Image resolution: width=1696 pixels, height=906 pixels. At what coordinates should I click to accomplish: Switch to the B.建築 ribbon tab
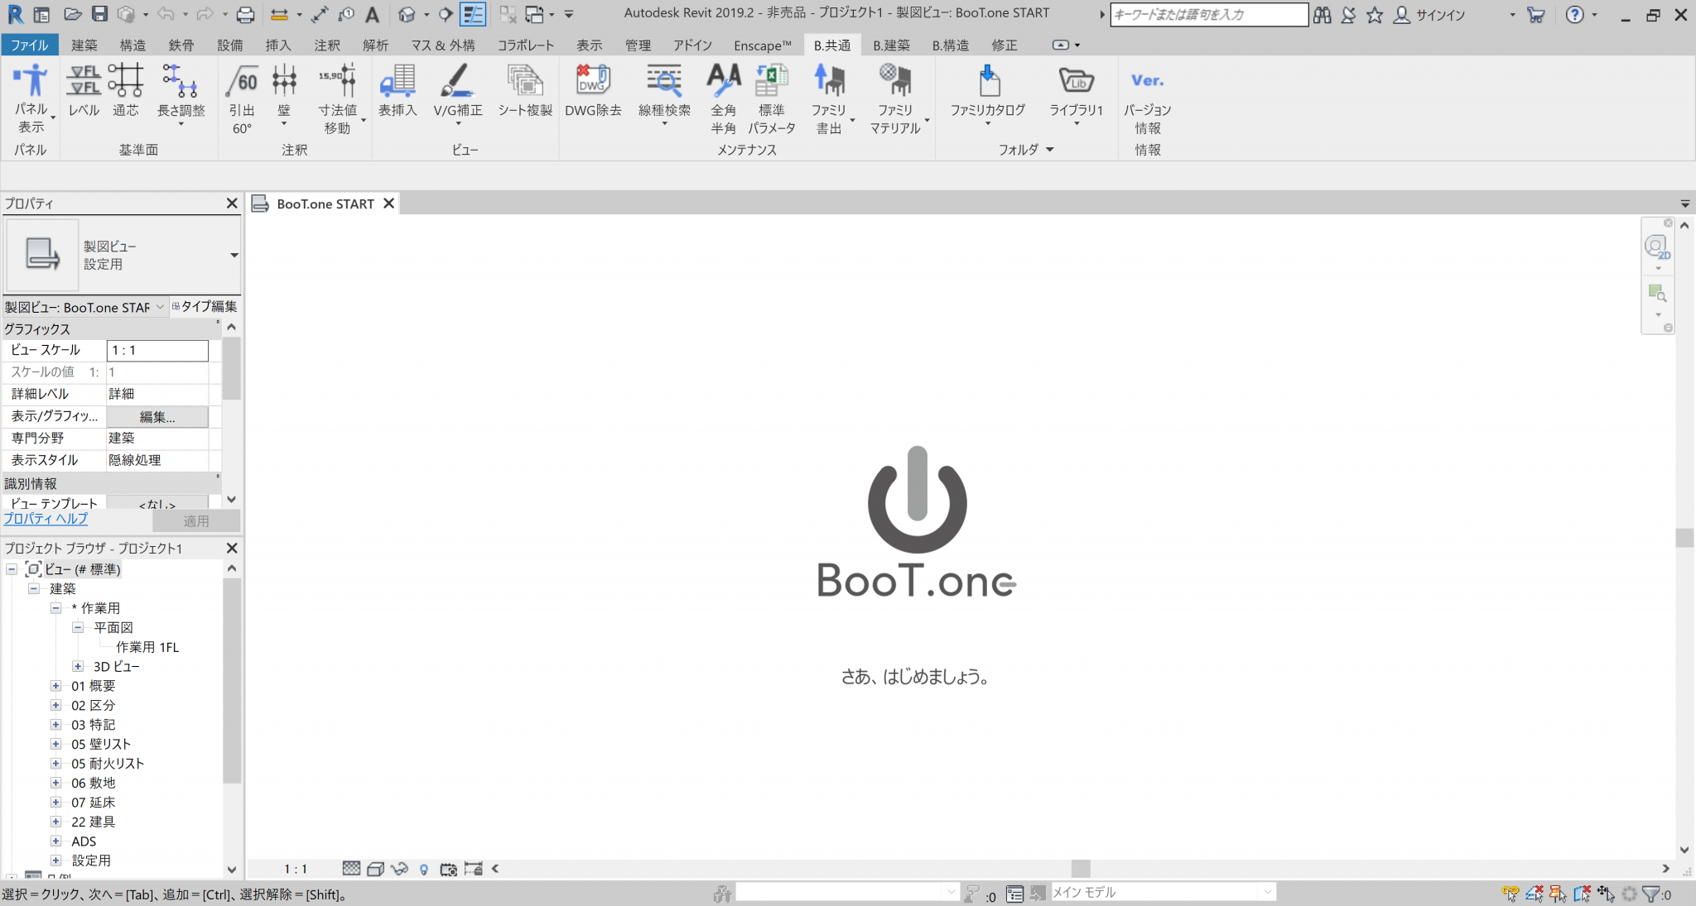[891, 45]
